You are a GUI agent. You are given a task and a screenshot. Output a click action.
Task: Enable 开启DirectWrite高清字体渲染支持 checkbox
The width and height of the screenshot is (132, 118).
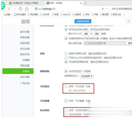point(66,58)
